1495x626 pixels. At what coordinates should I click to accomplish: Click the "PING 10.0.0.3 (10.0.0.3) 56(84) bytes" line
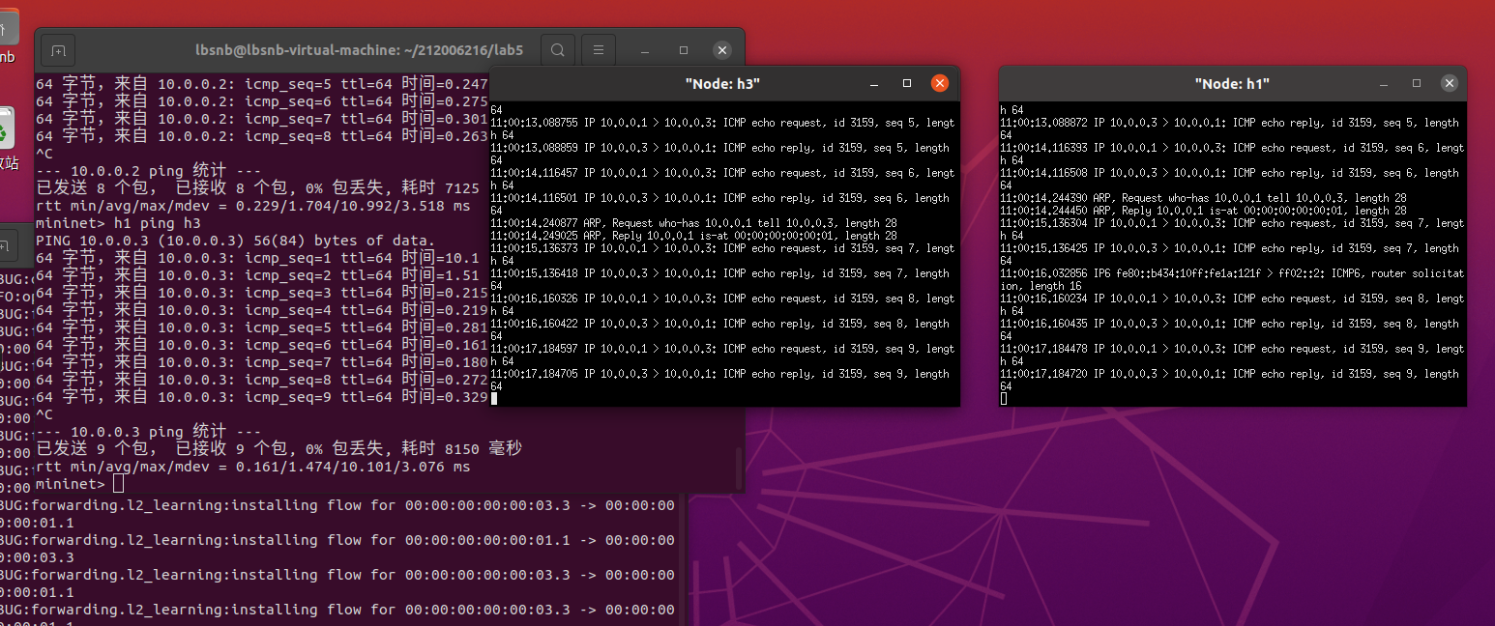pyautogui.click(x=235, y=241)
